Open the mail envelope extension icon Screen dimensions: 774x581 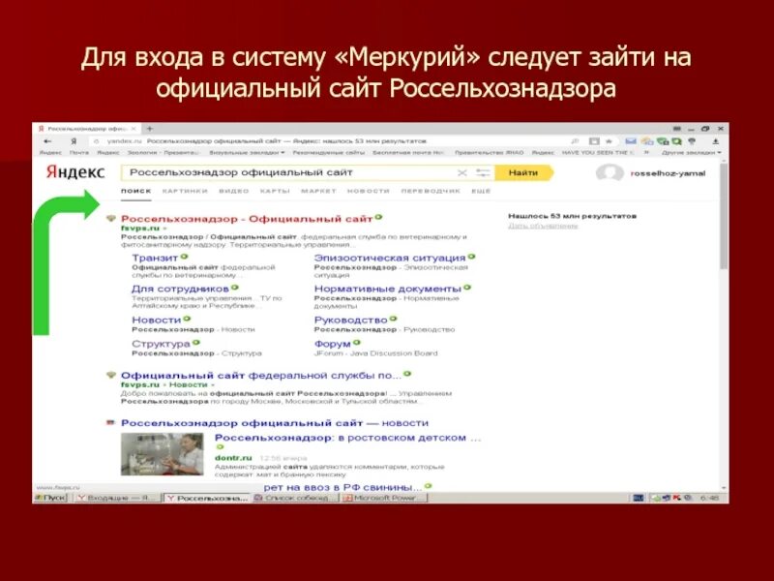(631, 141)
